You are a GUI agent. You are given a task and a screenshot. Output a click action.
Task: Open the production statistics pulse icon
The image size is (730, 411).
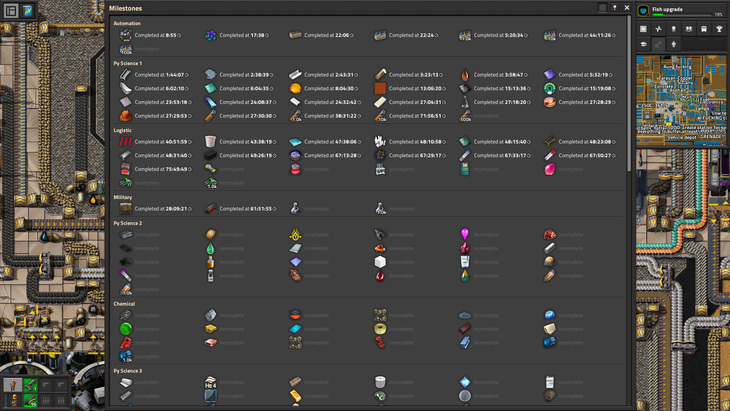pos(659,29)
